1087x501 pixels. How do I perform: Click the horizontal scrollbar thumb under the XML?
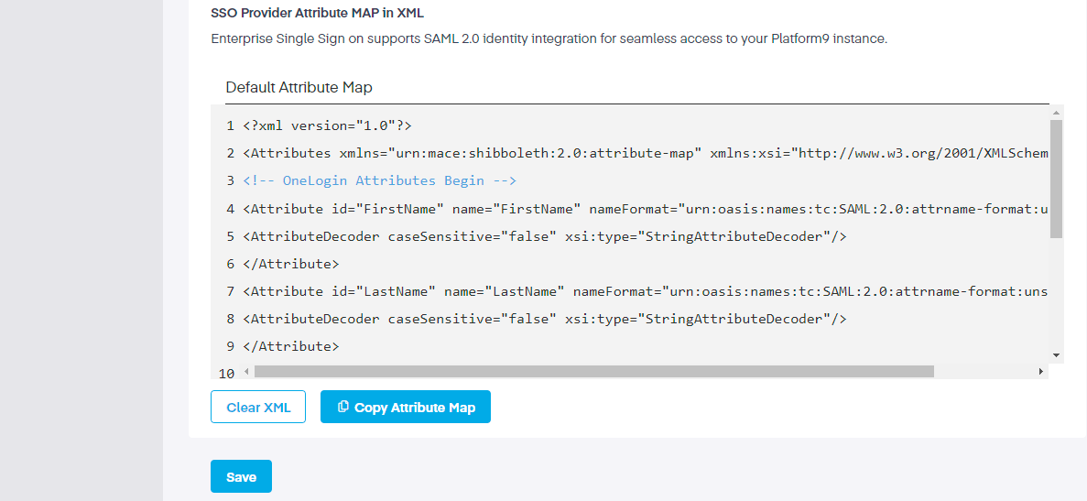(593, 372)
